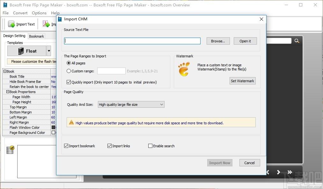Open the Quality And Size dropdown

[x=131, y=105]
